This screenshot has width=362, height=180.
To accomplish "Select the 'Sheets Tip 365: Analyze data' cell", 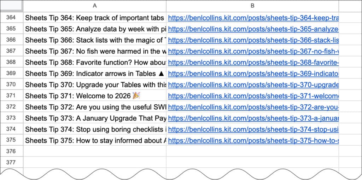I will (x=94, y=29).
